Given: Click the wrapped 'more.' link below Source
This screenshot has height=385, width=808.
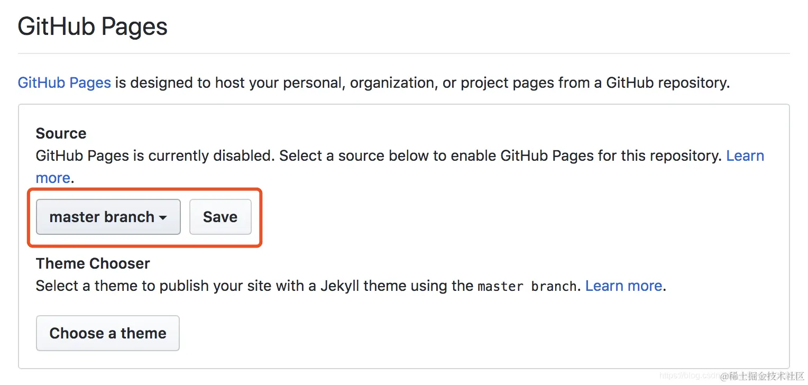Looking at the screenshot, I should coord(52,178).
